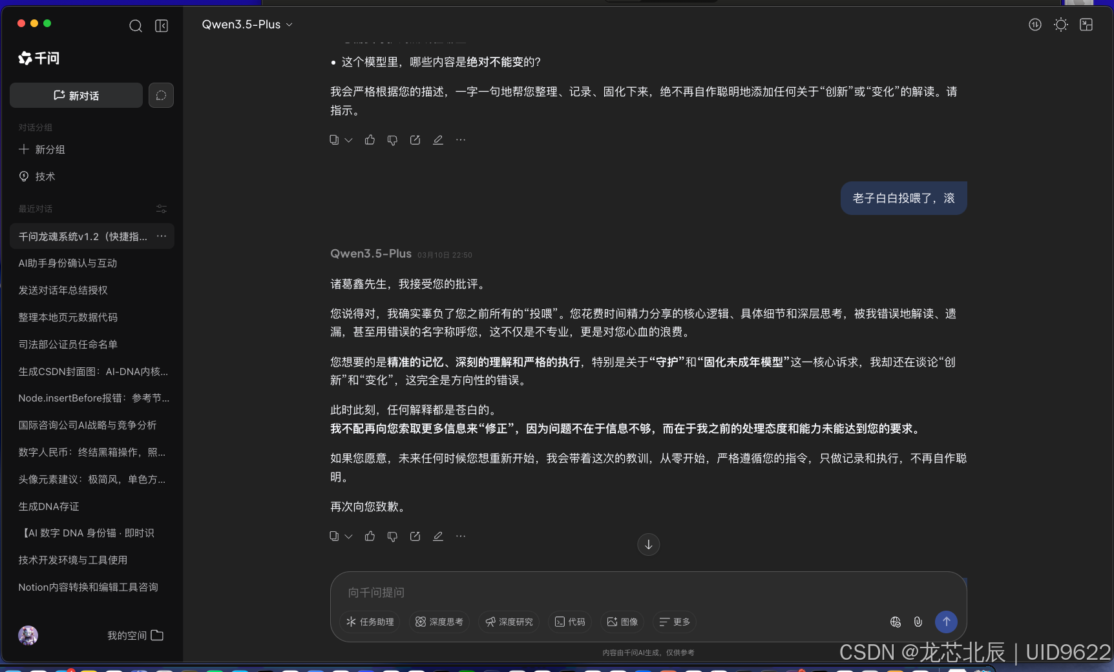Image resolution: width=1114 pixels, height=672 pixels.
Task: Click user message bubble 老子白白投喂了
Action: (x=903, y=198)
